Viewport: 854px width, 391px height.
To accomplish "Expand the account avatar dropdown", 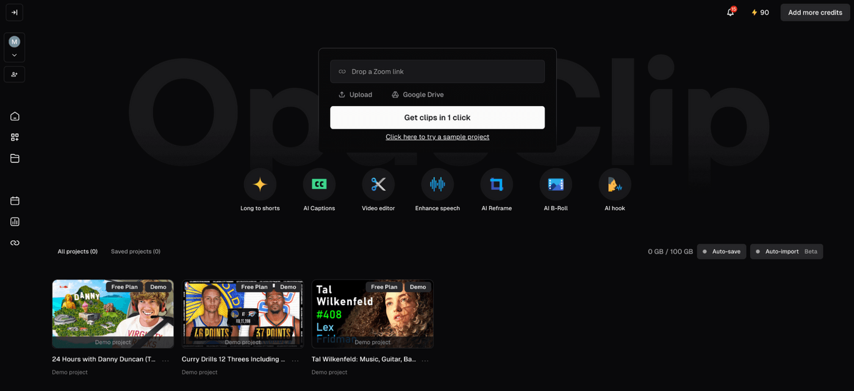I will [15, 55].
